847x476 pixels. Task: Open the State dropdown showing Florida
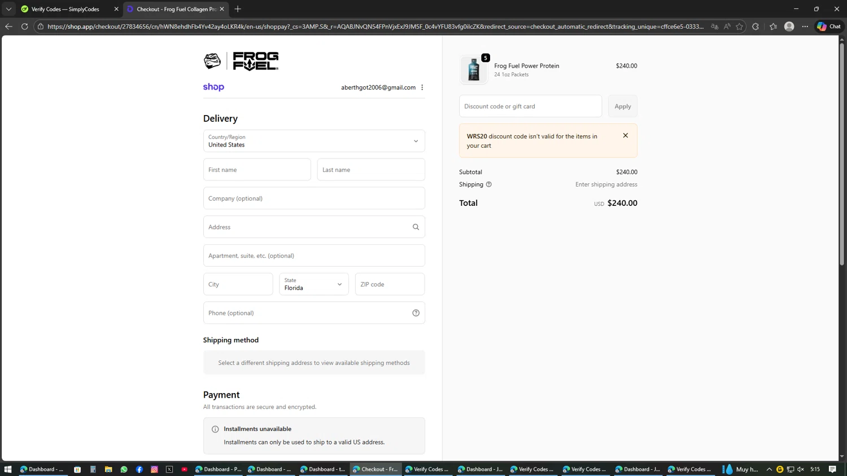(314, 284)
